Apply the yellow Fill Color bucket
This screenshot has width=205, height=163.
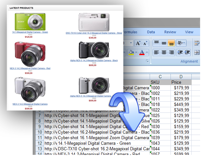[131, 52]
